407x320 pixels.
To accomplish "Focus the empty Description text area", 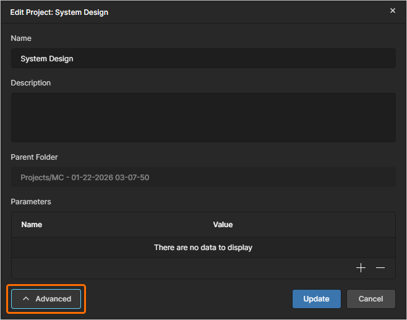I will 203,118.
